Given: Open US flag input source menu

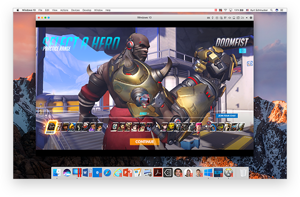Looking at the screenshot, I should coord(247,10).
